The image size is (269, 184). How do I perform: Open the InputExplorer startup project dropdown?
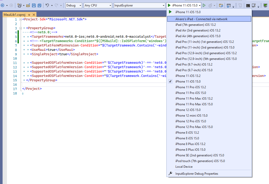(x=139, y=5)
